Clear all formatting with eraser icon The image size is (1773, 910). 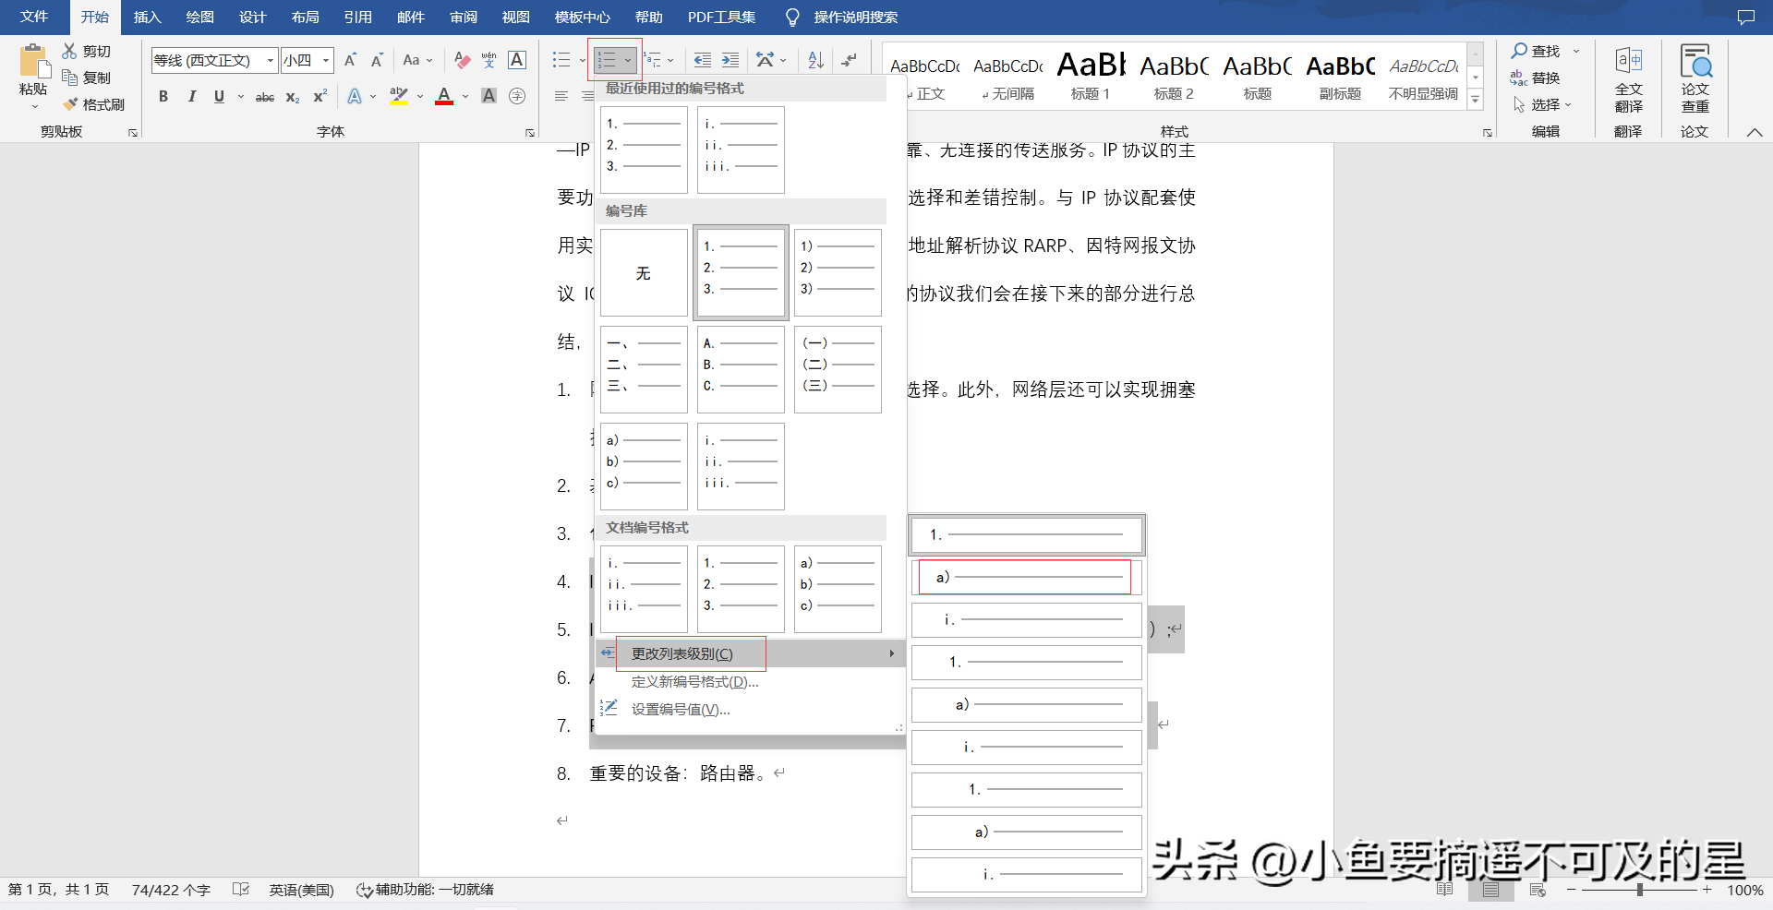pyautogui.click(x=462, y=60)
